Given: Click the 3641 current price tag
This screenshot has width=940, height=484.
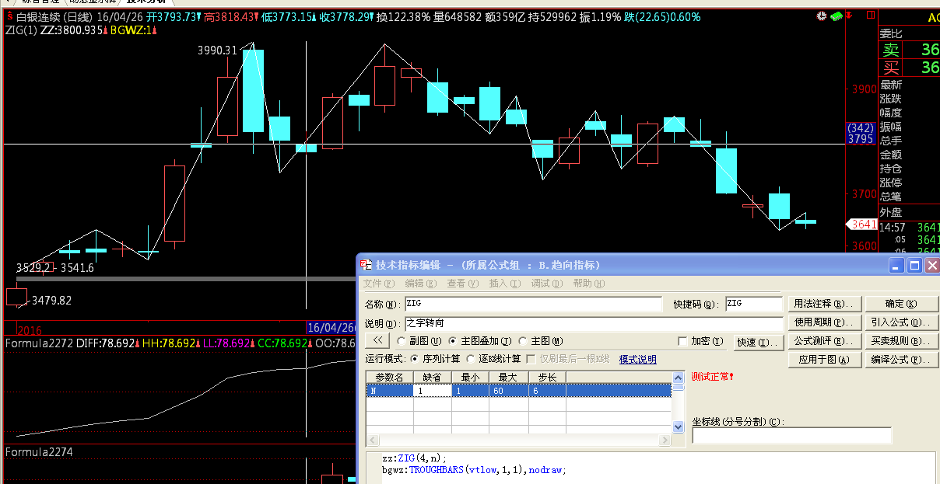Looking at the screenshot, I should click(x=863, y=225).
